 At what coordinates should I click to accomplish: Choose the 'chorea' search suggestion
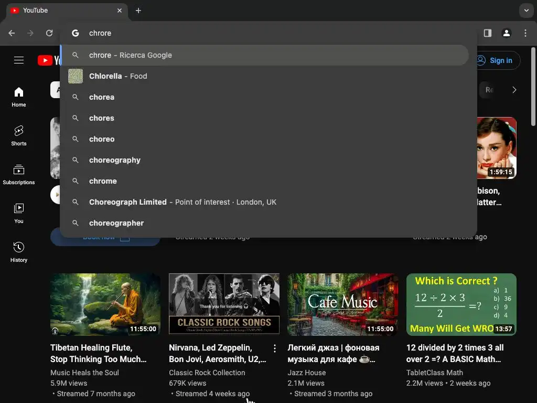[264, 97]
